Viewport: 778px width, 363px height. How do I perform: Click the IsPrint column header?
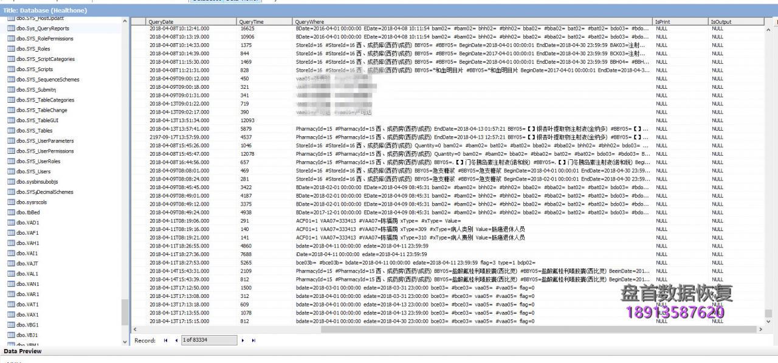(662, 21)
